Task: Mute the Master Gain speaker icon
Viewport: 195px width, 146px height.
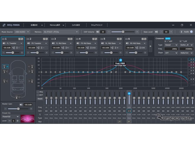Action: tap(21, 105)
